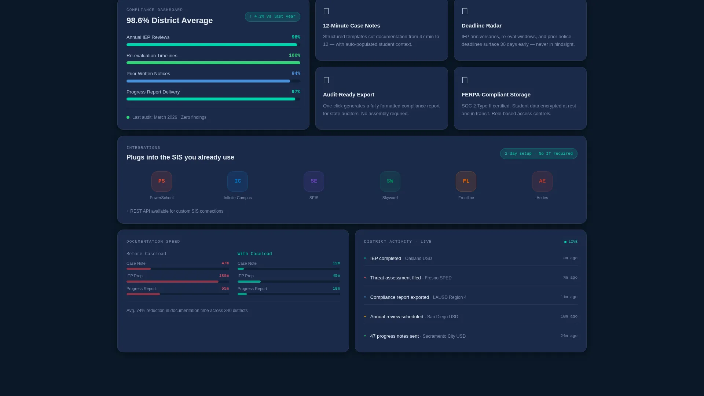This screenshot has height=396, width=704.
Task: Click the green dot beside Last audit
Action: (x=128, y=117)
